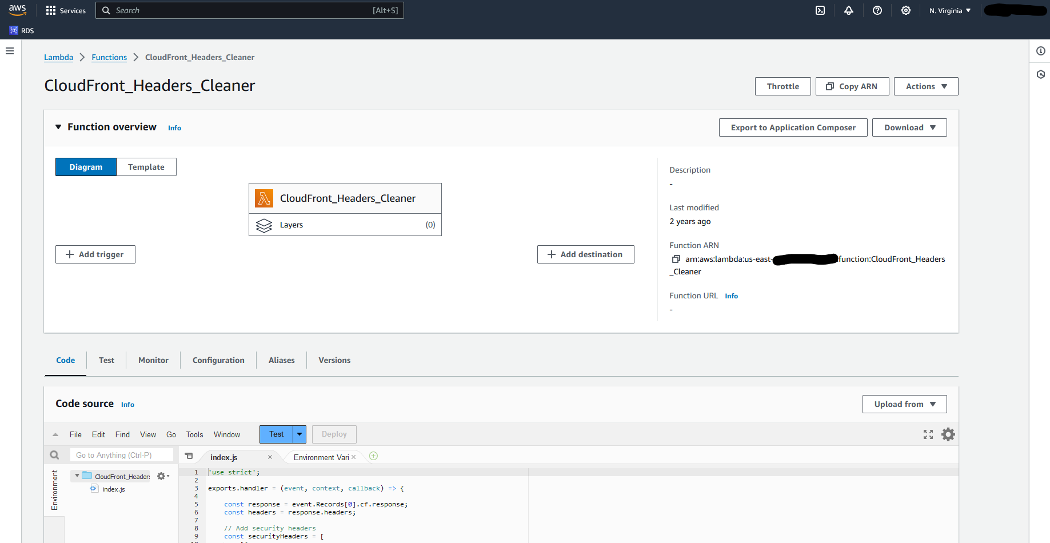Open the Actions dropdown
The height and width of the screenshot is (543, 1050).
(x=926, y=86)
